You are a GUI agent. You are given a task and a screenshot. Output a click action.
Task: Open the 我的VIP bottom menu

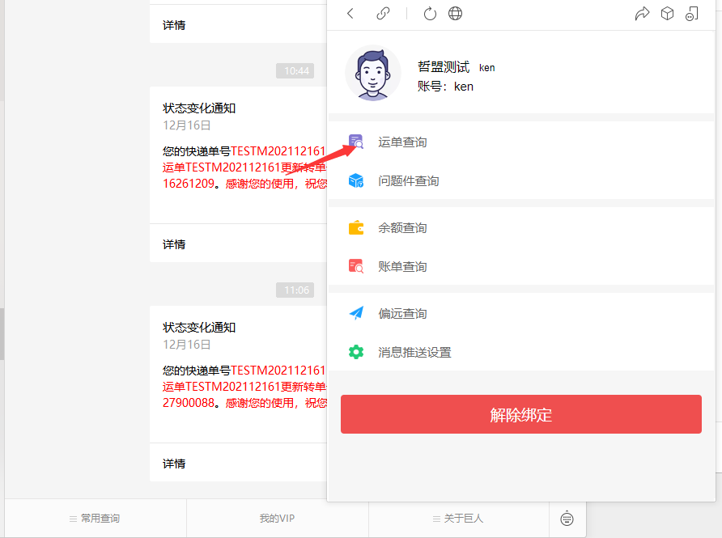[x=277, y=519]
